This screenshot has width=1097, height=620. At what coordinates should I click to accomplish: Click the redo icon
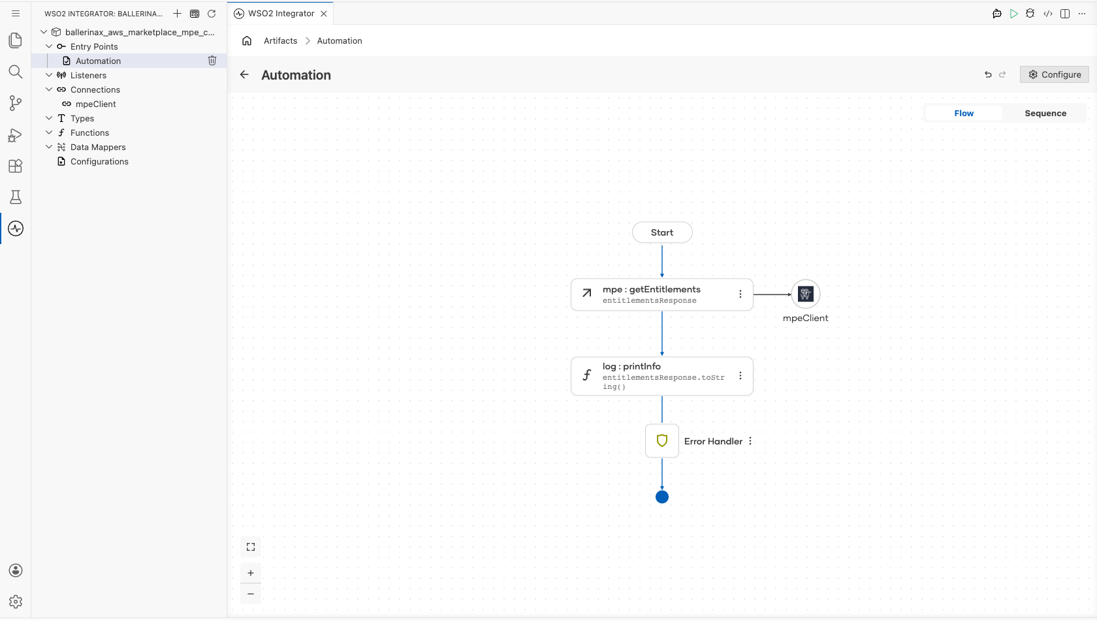click(1002, 74)
